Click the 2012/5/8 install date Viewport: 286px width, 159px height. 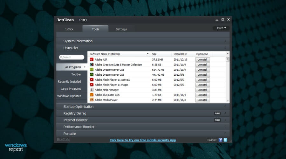pos(179,75)
